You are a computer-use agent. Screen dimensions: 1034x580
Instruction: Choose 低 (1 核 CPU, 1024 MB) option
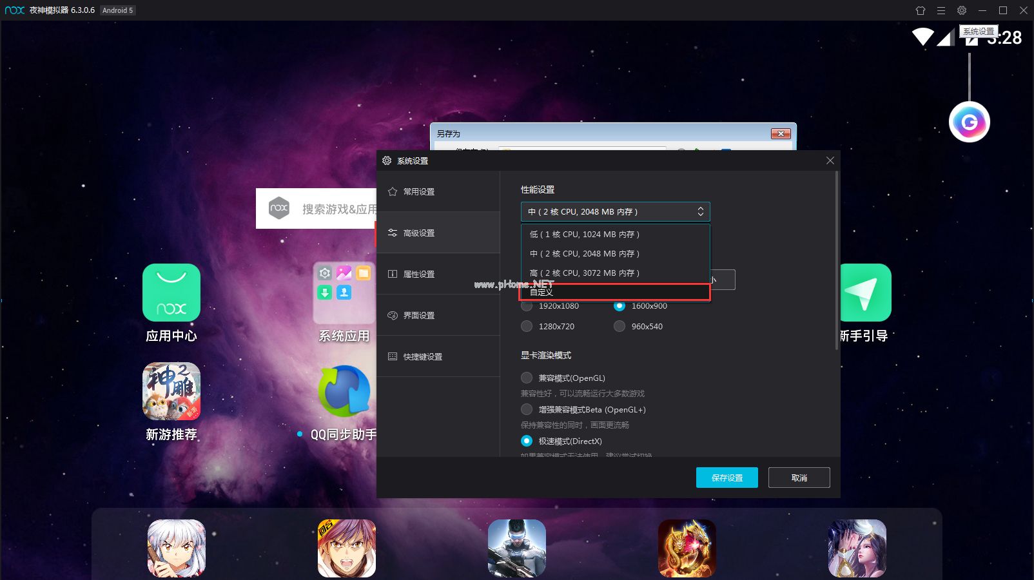pyautogui.click(x=616, y=235)
